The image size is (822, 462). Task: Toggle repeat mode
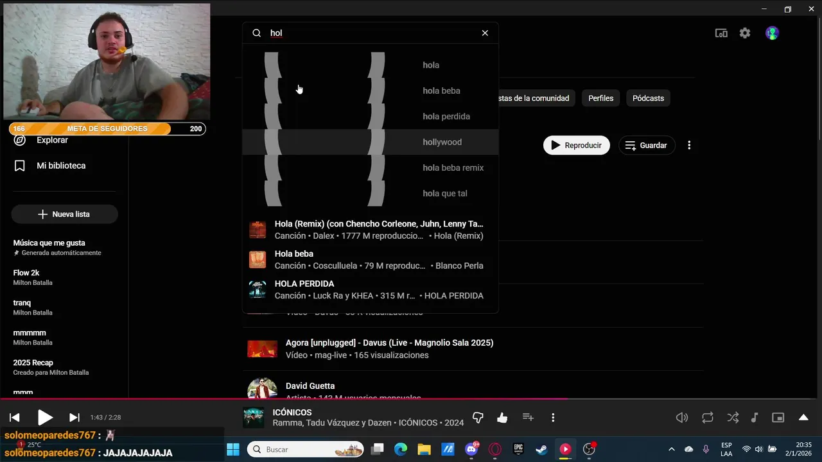pyautogui.click(x=708, y=418)
